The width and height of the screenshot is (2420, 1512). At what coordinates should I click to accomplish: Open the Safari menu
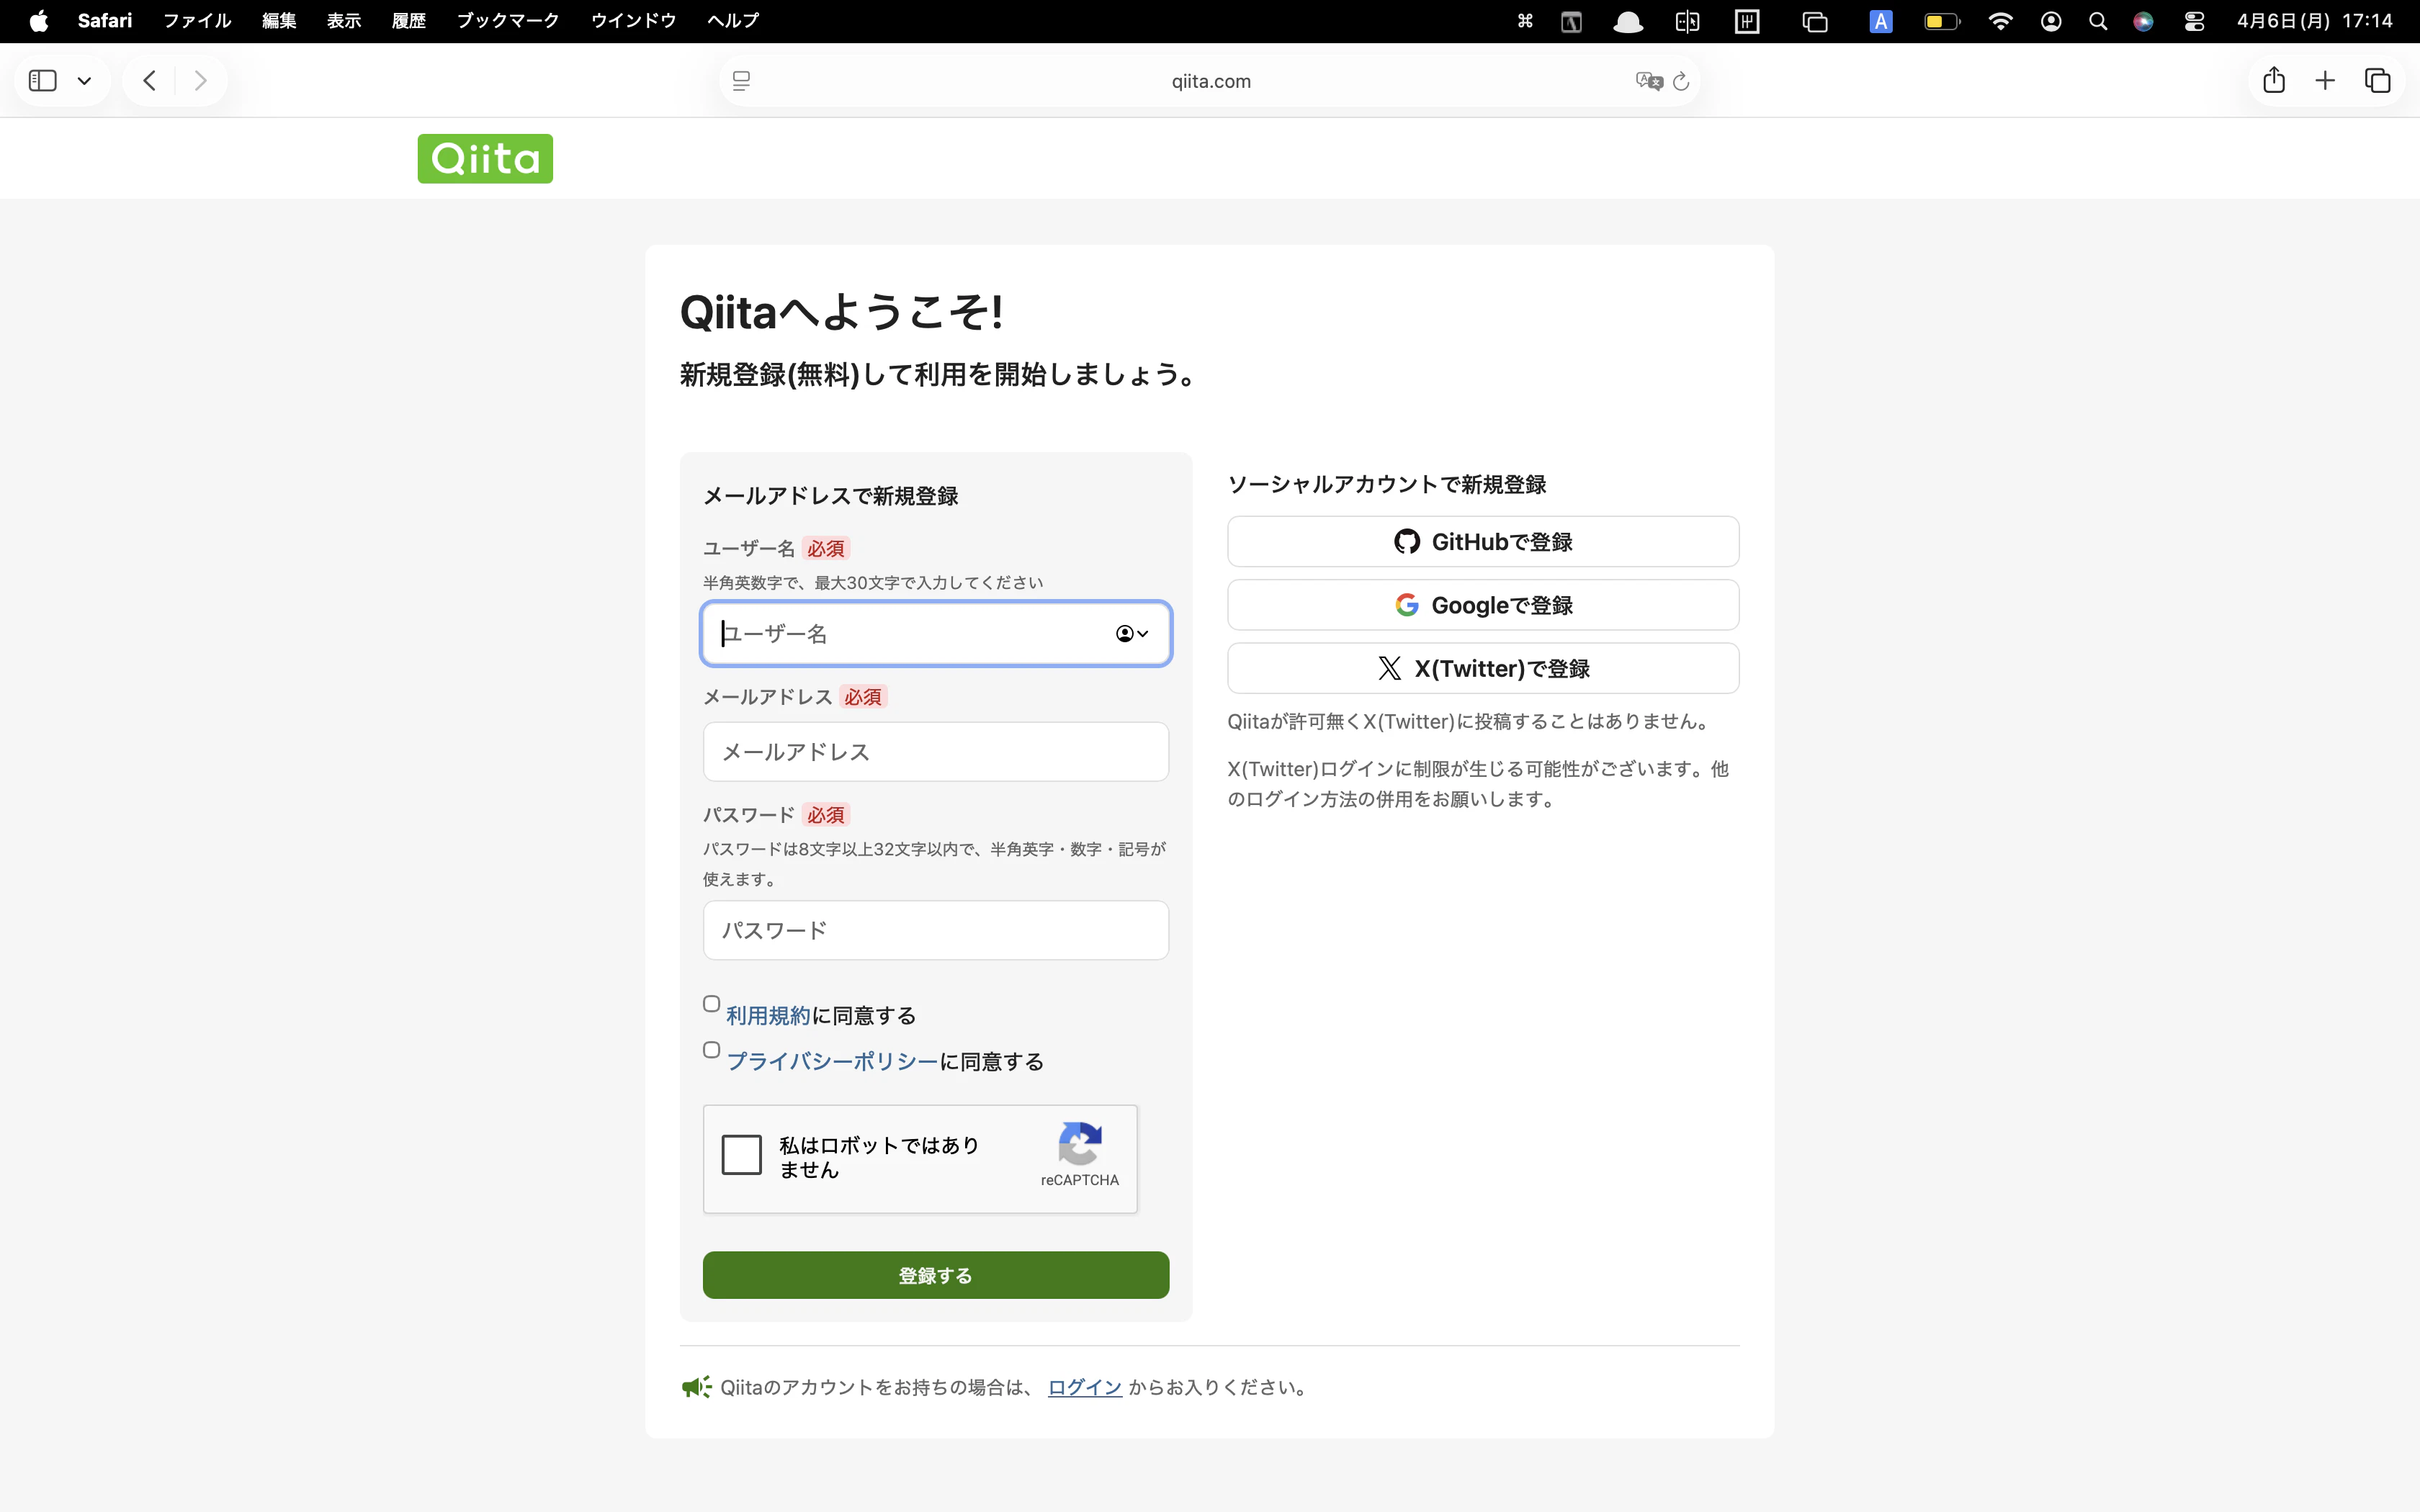tap(105, 21)
